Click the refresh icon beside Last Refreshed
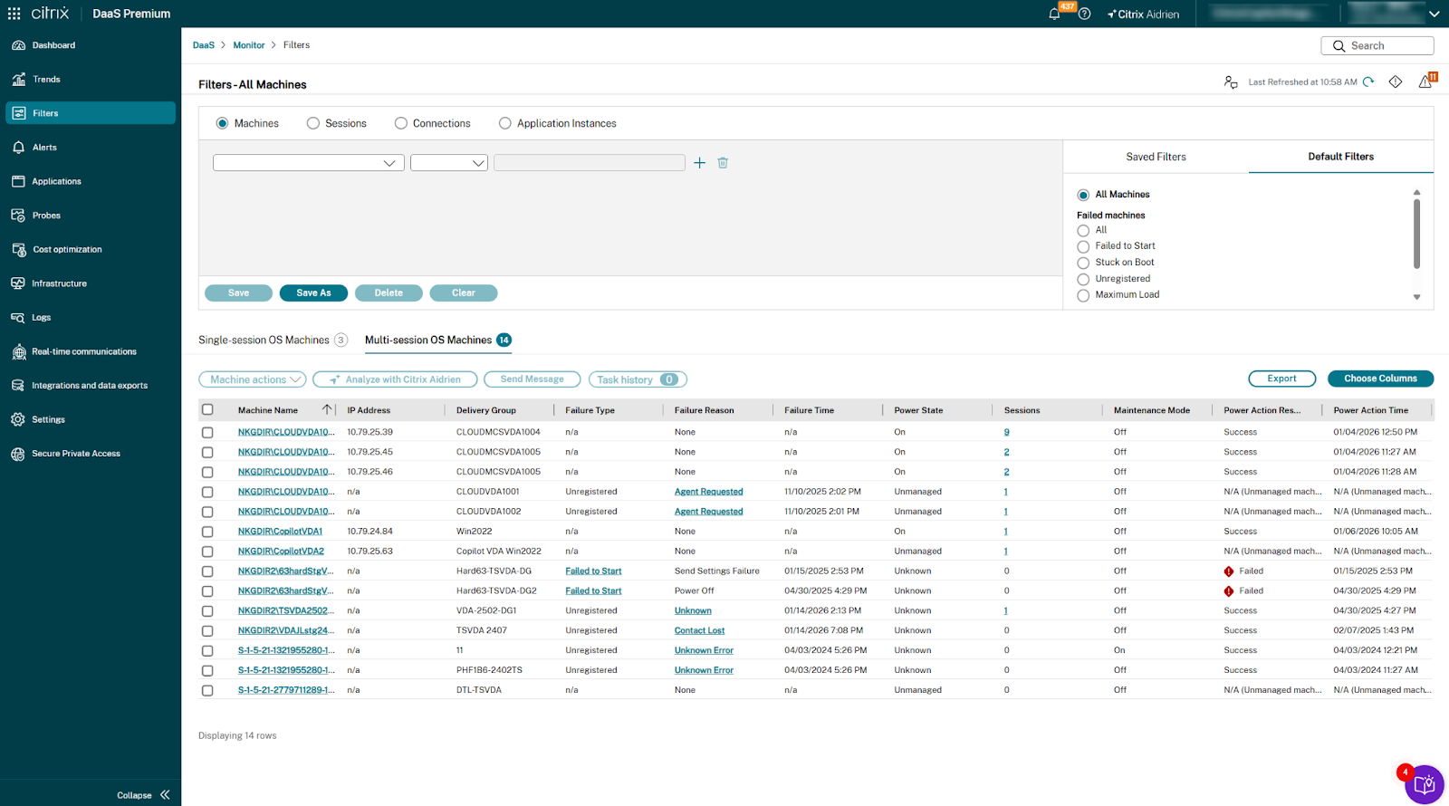1449x806 pixels. pyautogui.click(x=1368, y=82)
